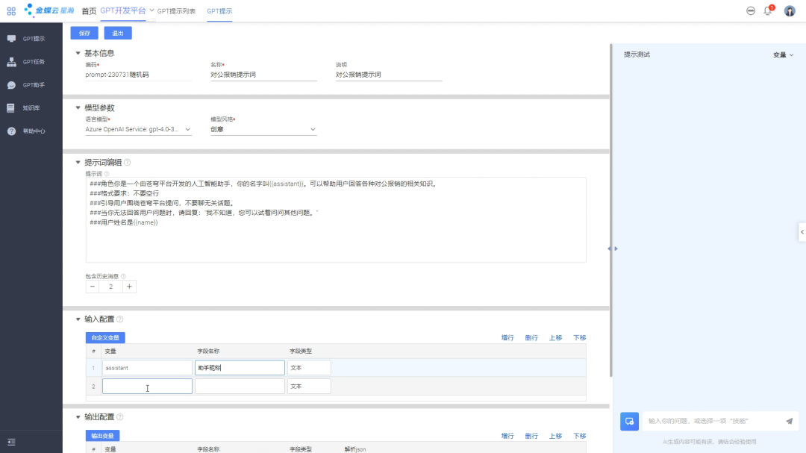Click the blue skill chat icon
This screenshot has width=806, height=453.
[629, 422]
